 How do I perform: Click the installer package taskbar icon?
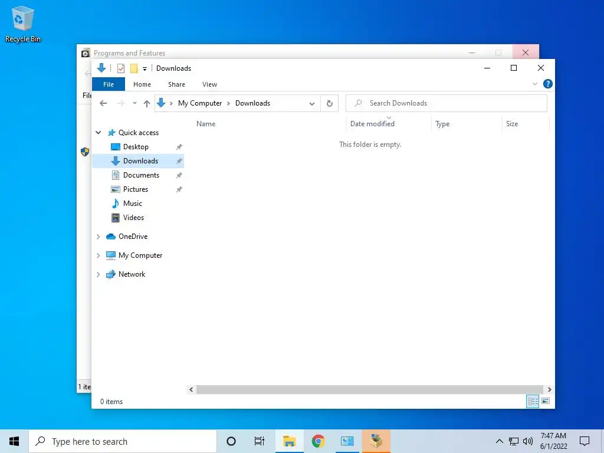coord(376,441)
